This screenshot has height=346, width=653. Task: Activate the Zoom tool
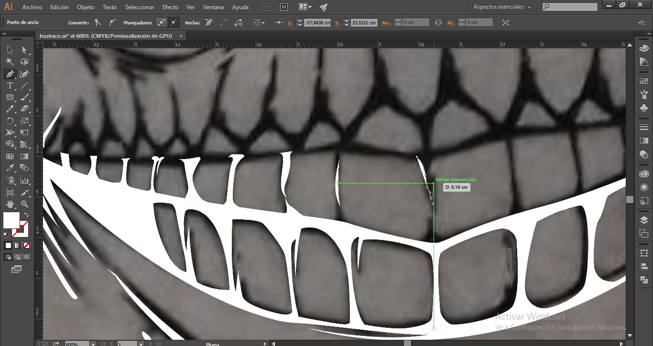pos(24,204)
